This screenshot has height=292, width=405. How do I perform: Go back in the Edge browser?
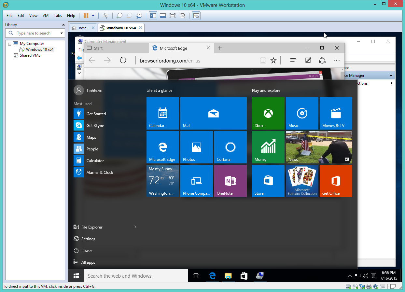coord(92,60)
